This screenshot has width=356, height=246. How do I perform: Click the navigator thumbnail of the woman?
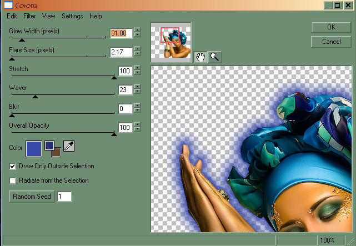coord(171,42)
